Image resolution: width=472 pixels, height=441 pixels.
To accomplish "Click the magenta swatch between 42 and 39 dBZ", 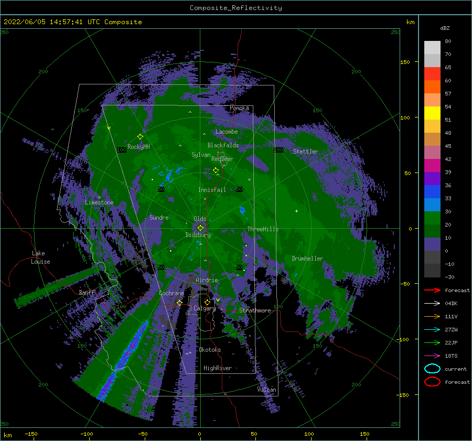I will [x=432, y=166].
